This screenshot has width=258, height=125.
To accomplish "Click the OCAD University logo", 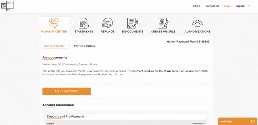I will (x=7, y=6).
